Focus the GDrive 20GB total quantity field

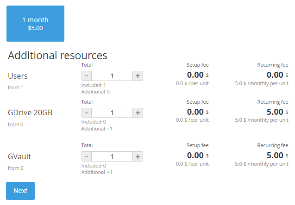tap(112, 113)
